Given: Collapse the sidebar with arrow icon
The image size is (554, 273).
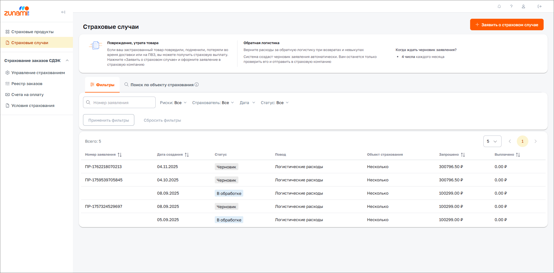Looking at the screenshot, I should point(63,12).
